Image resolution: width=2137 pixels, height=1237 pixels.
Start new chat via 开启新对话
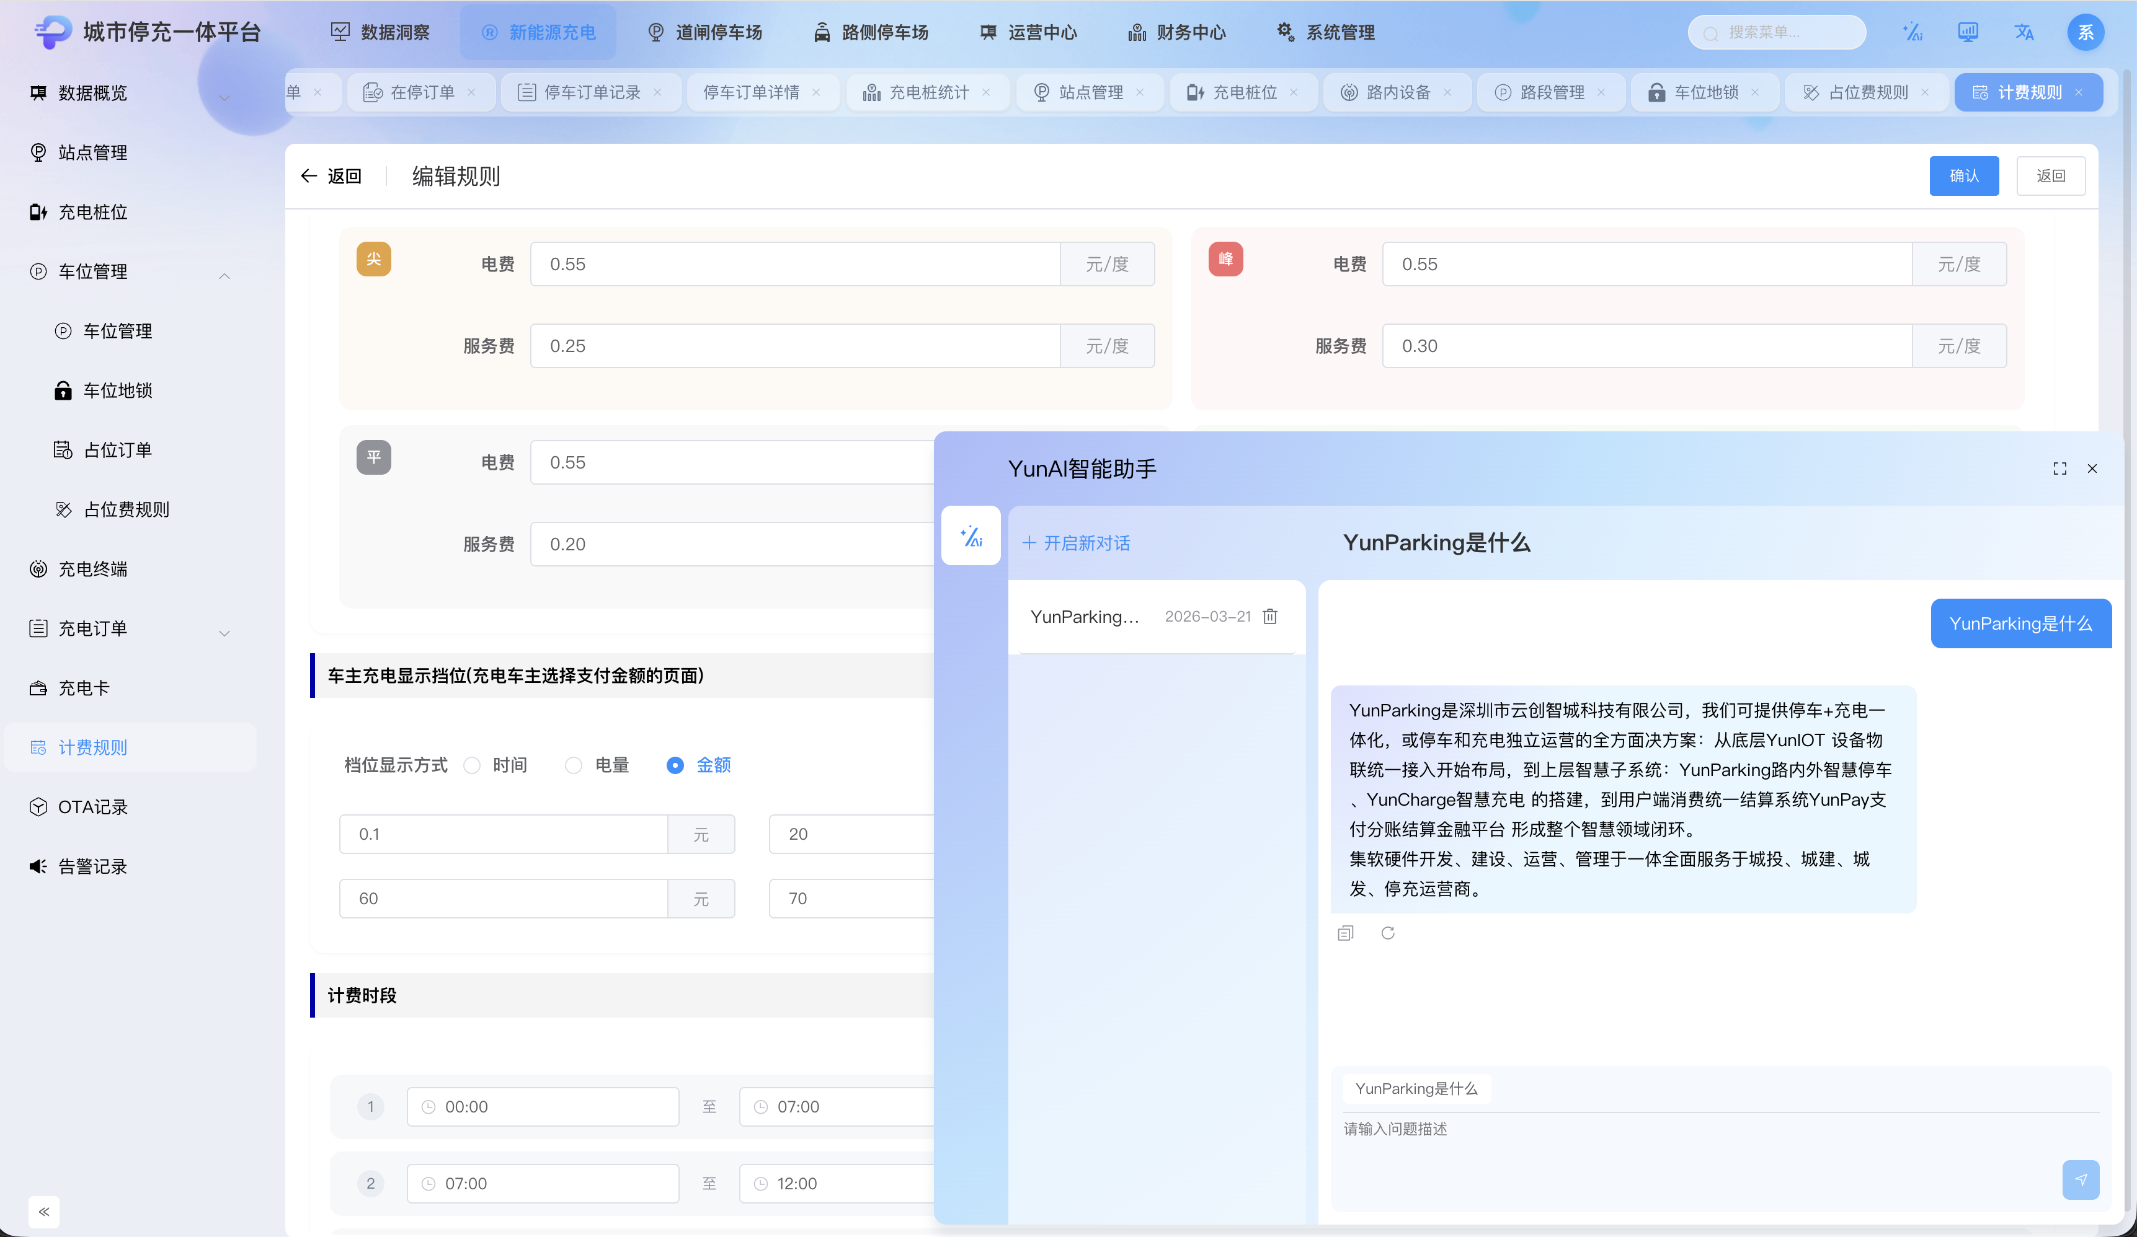coord(1075,543)
